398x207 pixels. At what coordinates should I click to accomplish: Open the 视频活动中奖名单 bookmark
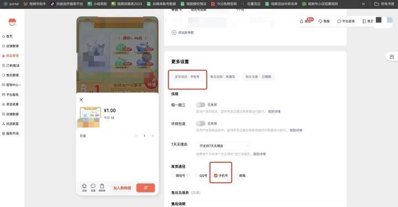tap(281, 4)
